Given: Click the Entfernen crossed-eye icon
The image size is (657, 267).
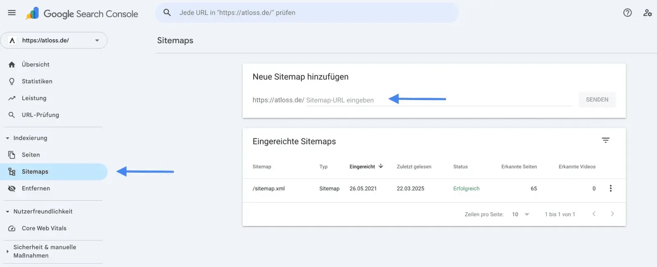Looking at the screenshot, I should (12, 188).
